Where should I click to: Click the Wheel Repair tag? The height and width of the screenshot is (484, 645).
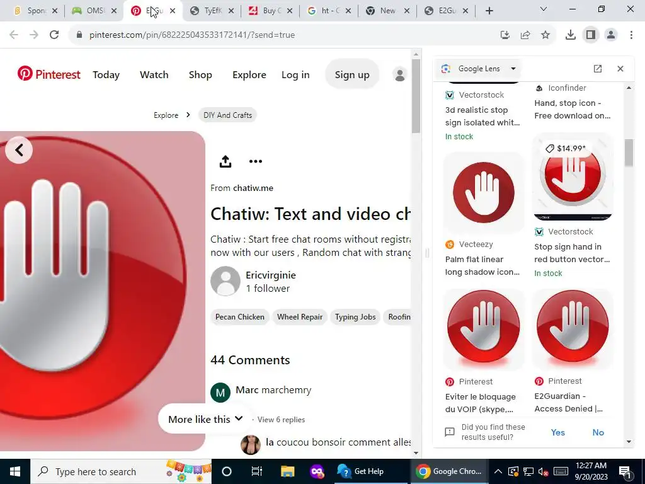300,317
